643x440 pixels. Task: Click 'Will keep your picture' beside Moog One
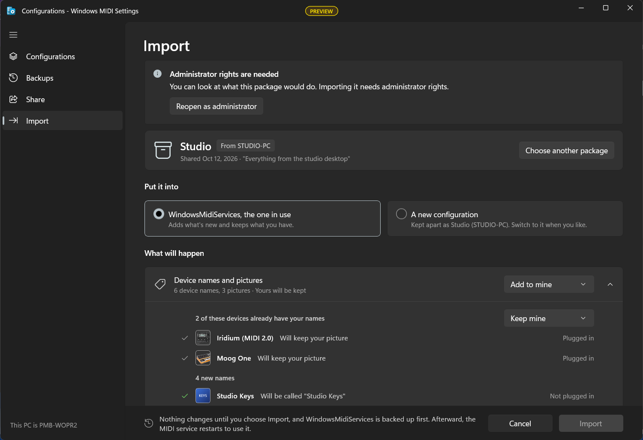291,358
